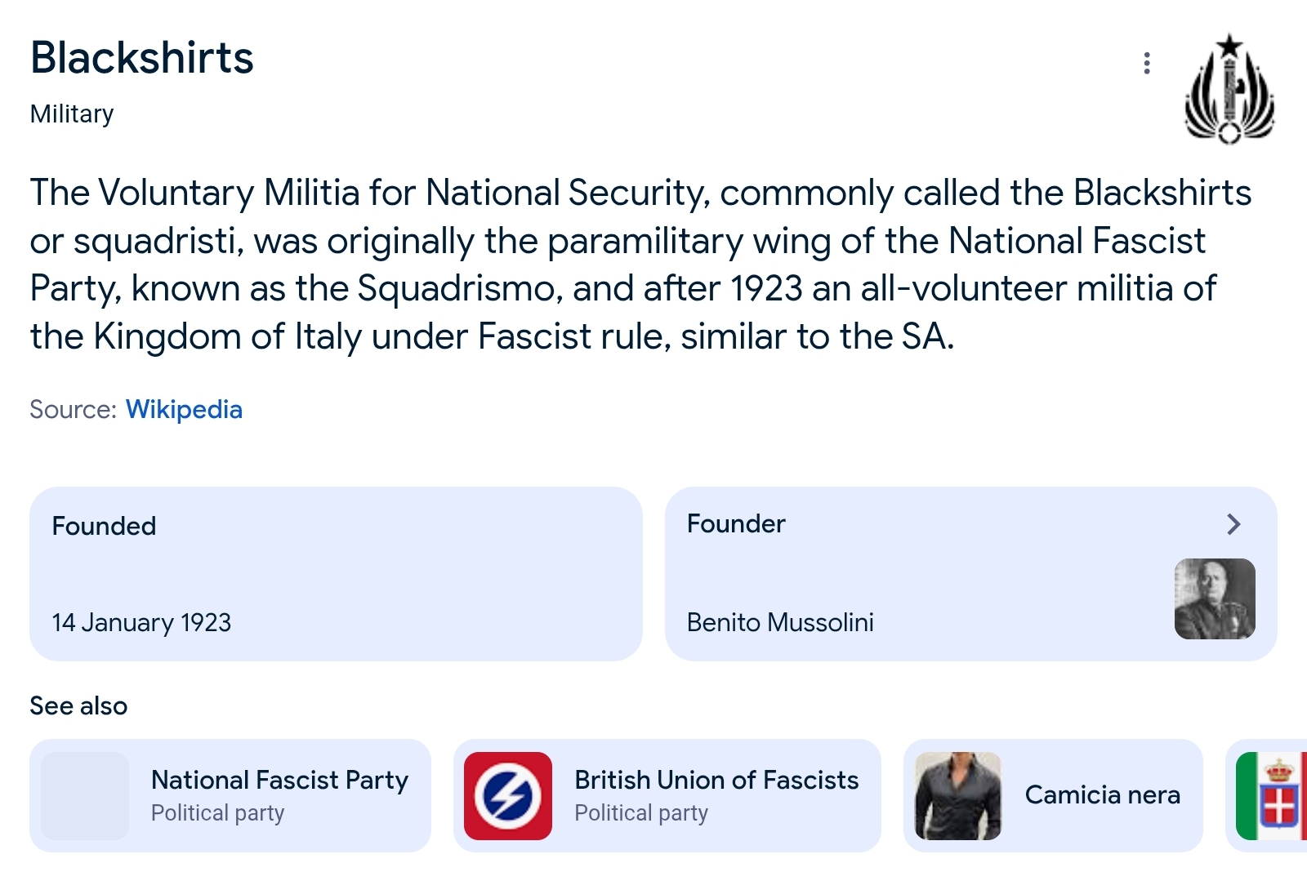Click the 14 January 1923 date
The image size is (1307, 881).
pyautogui.click(x=141, y=623)
